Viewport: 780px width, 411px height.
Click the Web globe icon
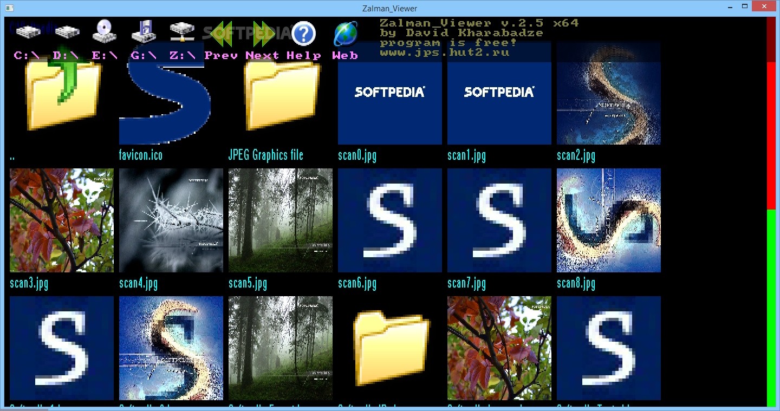tap(345, 34)
